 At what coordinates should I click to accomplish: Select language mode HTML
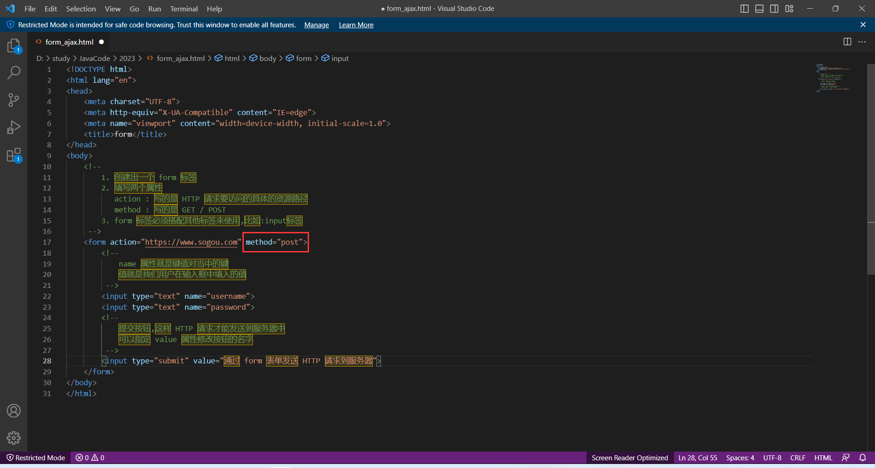[823, 458]
